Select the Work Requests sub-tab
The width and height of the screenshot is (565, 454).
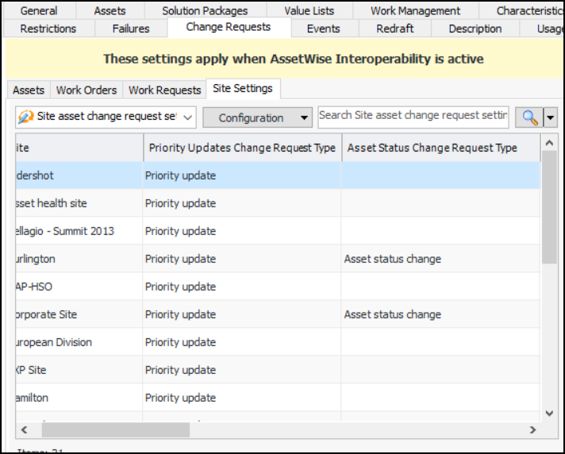pyautogui.click(x=164, y=90)
